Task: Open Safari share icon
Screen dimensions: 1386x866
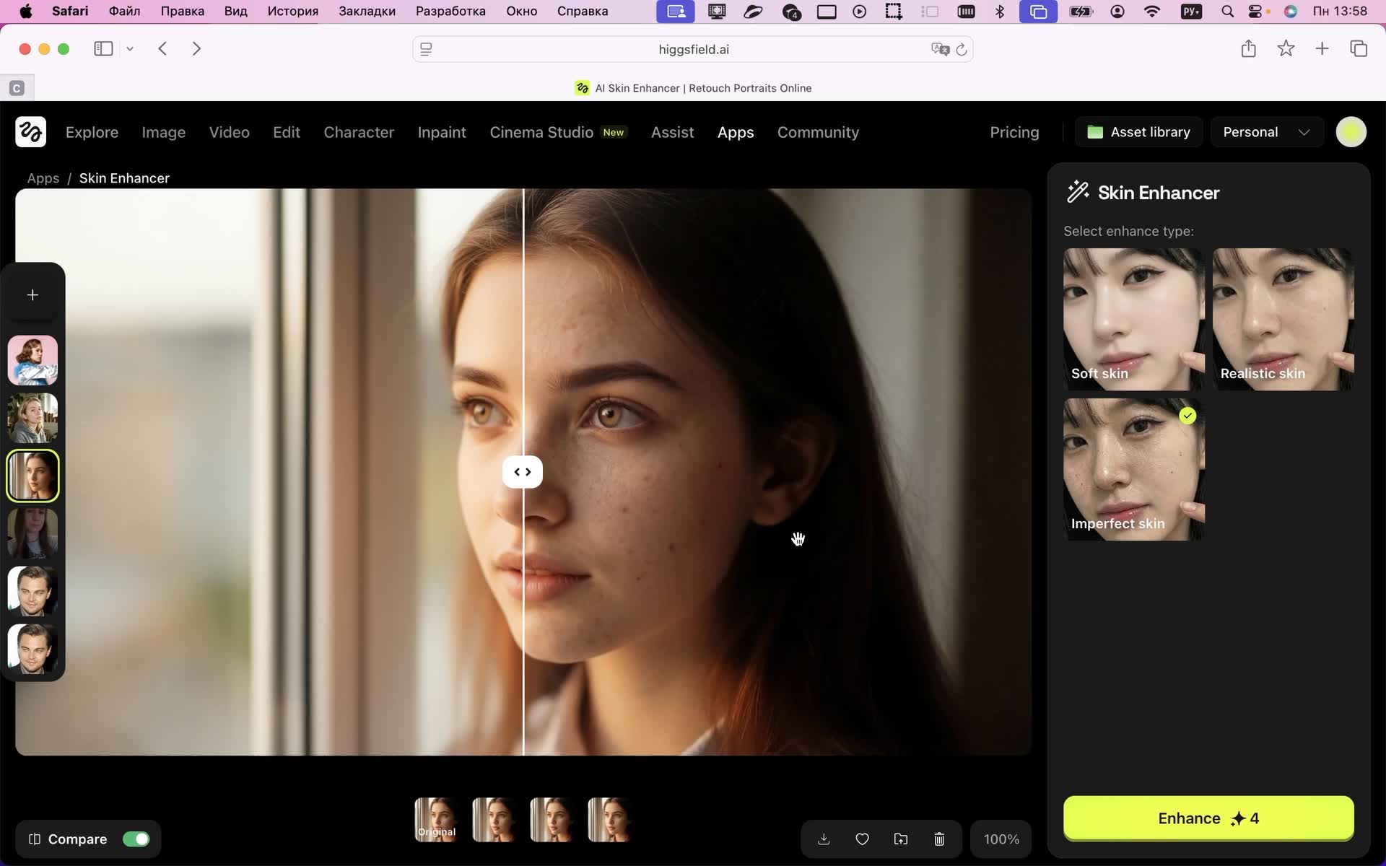Action: [x=1248, y=49]
